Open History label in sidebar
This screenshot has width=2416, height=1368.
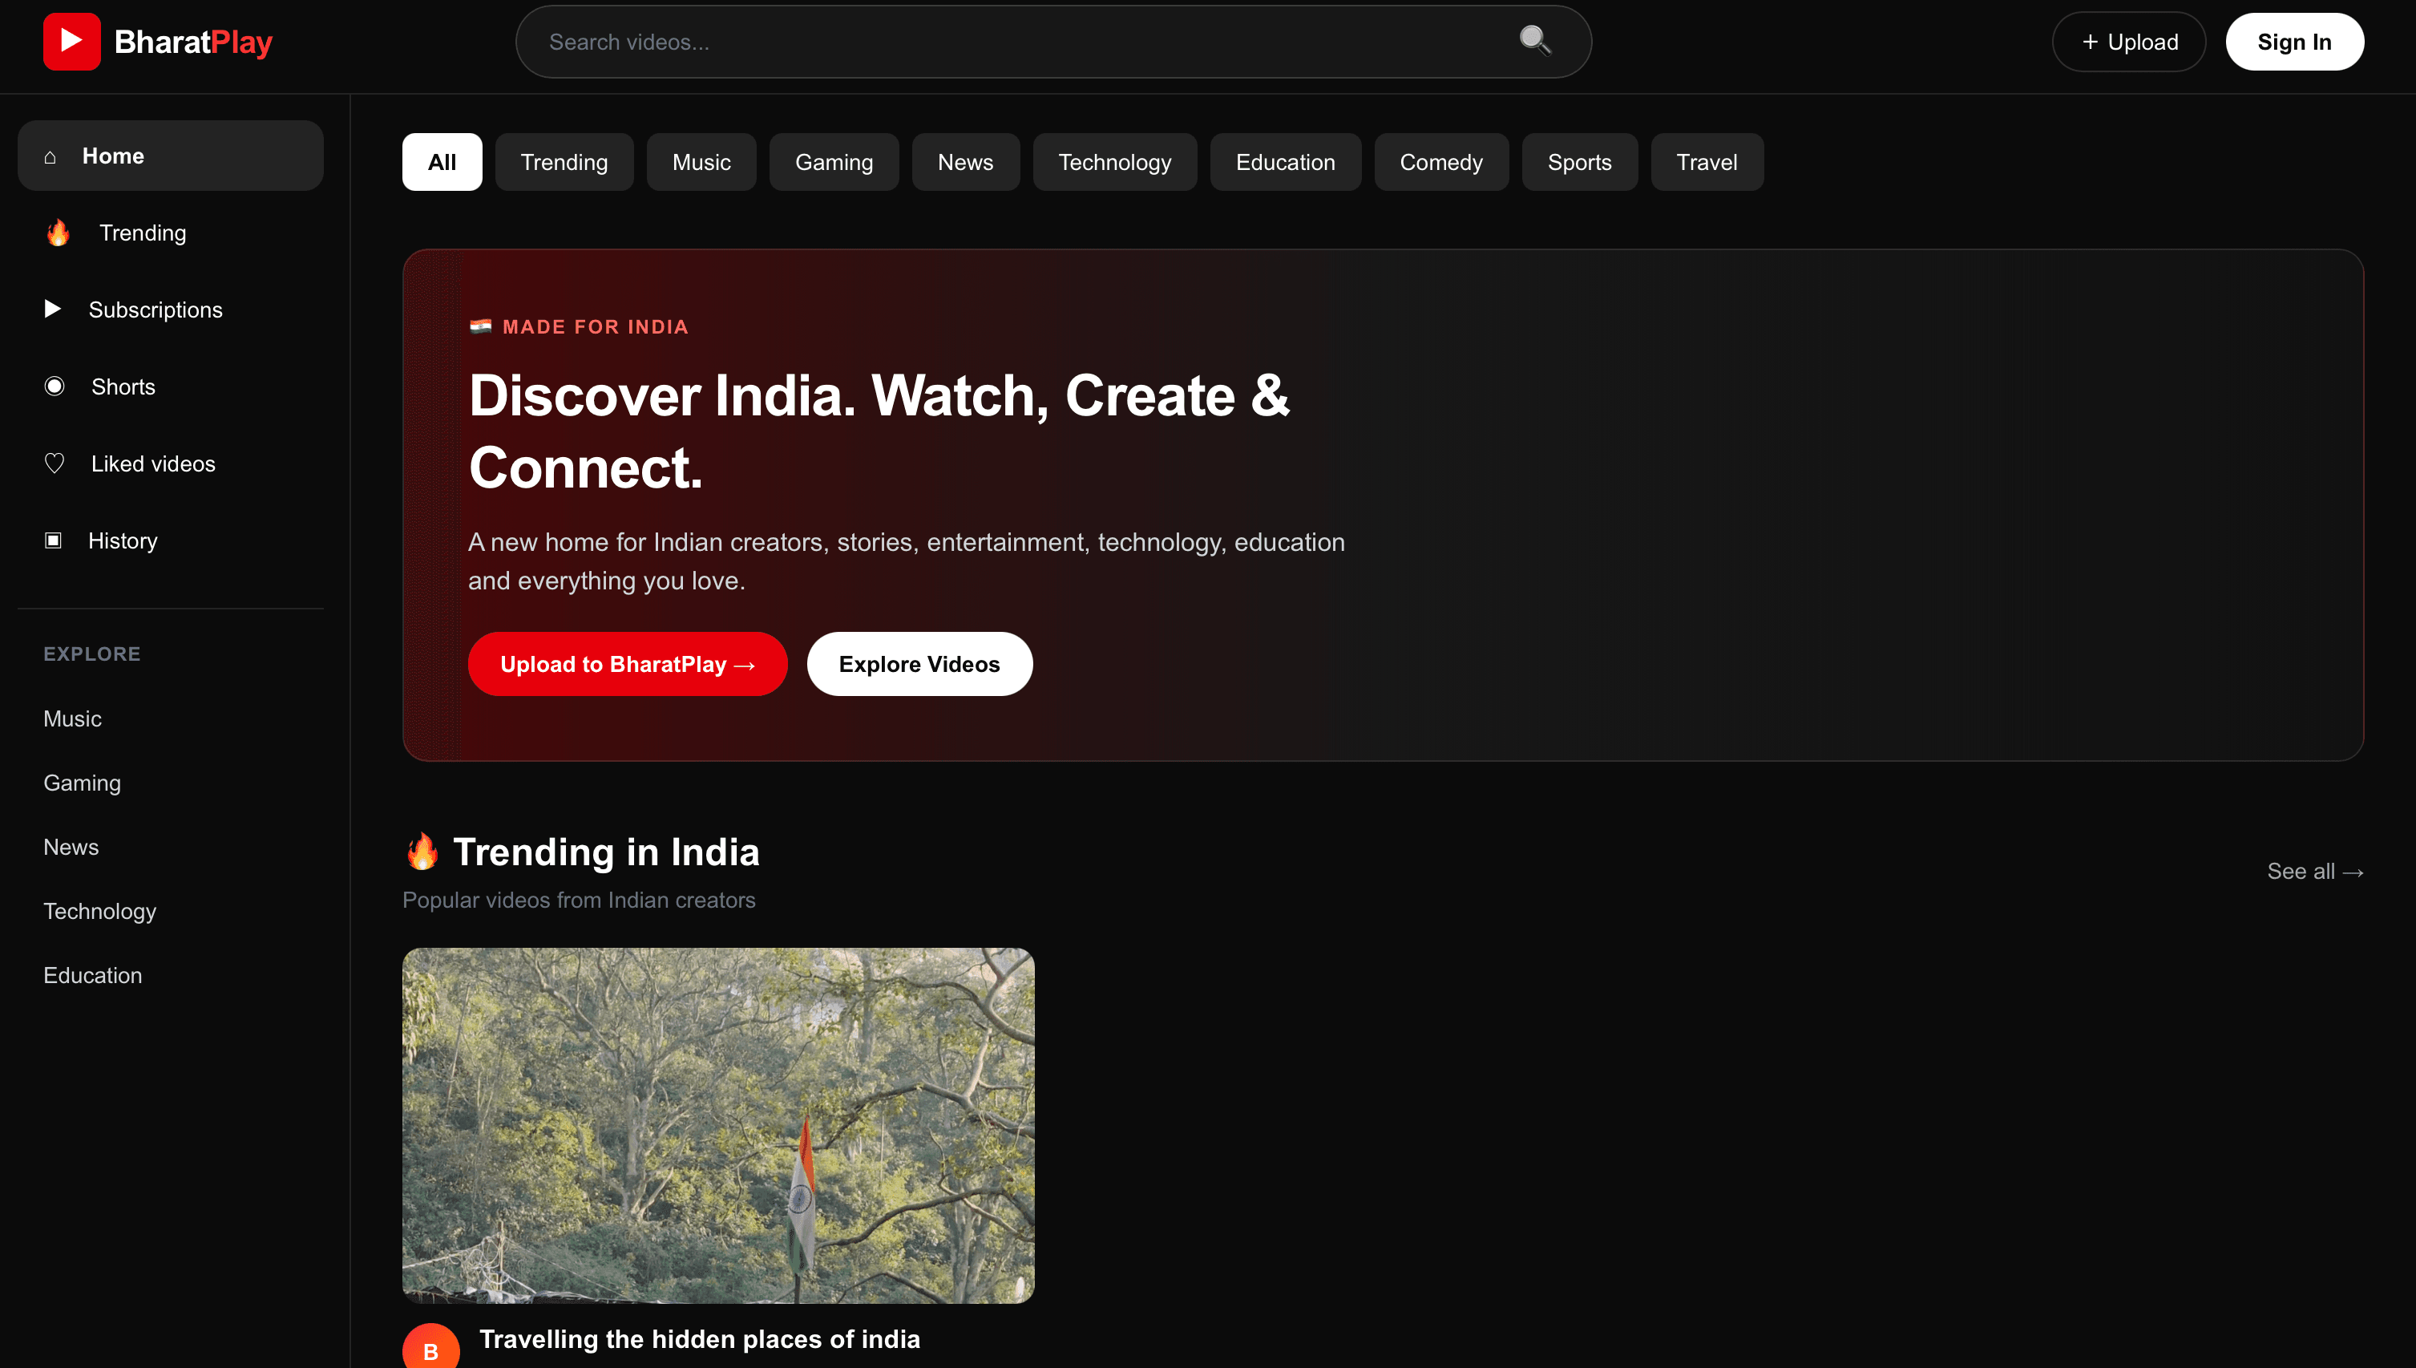point(123,540)
